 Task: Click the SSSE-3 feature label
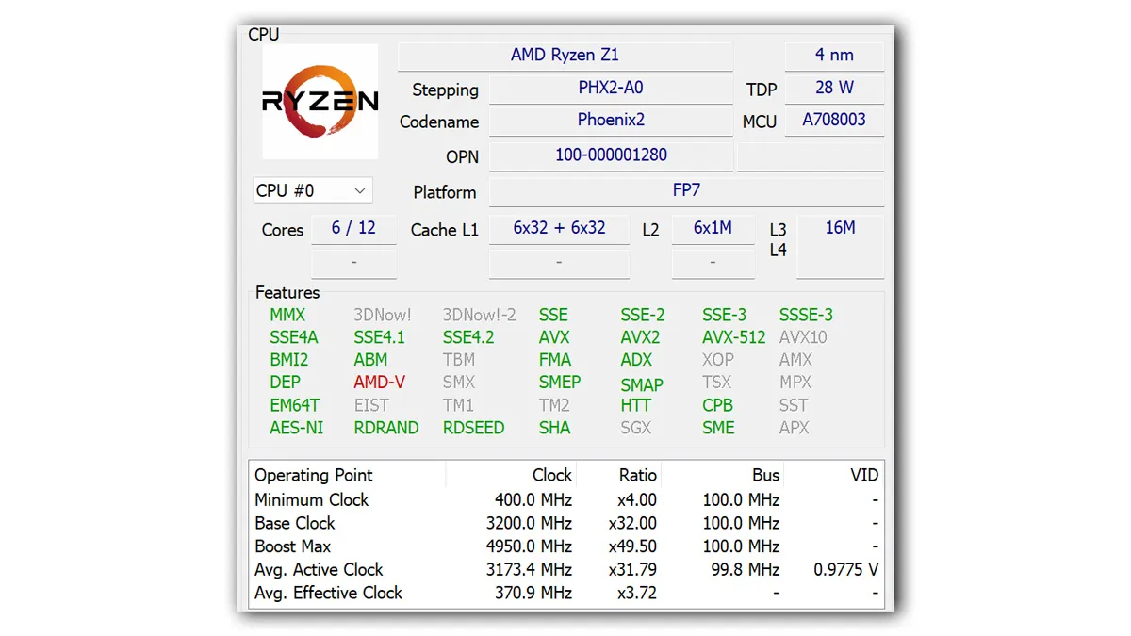click(806, 316)
